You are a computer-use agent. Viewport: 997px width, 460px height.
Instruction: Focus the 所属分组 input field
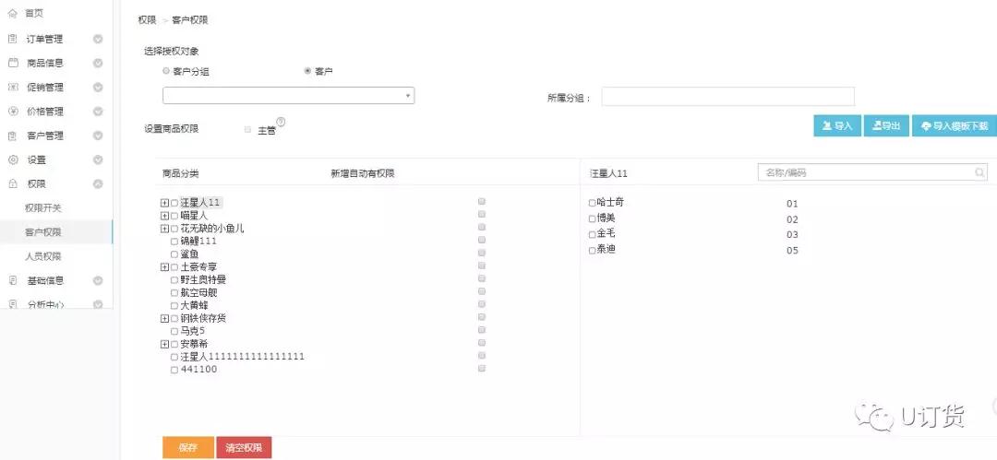pos(728,97)
